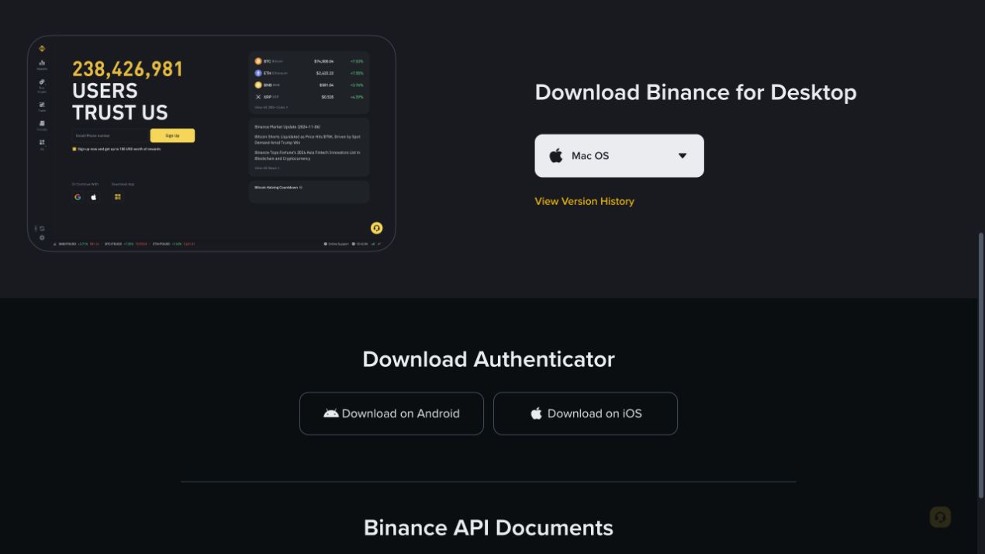This screenshot has height=554, width=985.
Task: Open the View Version History link
Action: pyautogui.click(x=584, y=201)
